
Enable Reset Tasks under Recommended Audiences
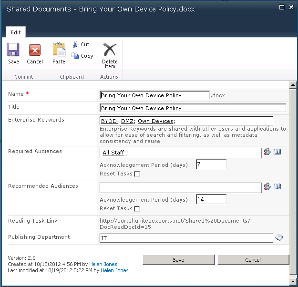point(137,209)
